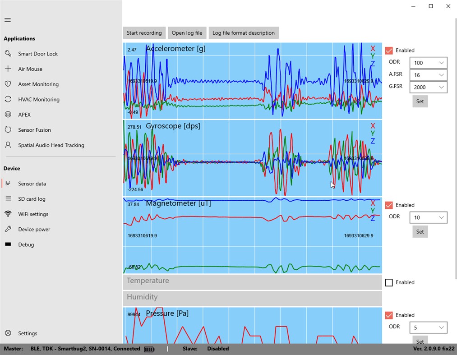
Task: Maximize the application window
Action: pyautogui.click(x=431, y=6)
